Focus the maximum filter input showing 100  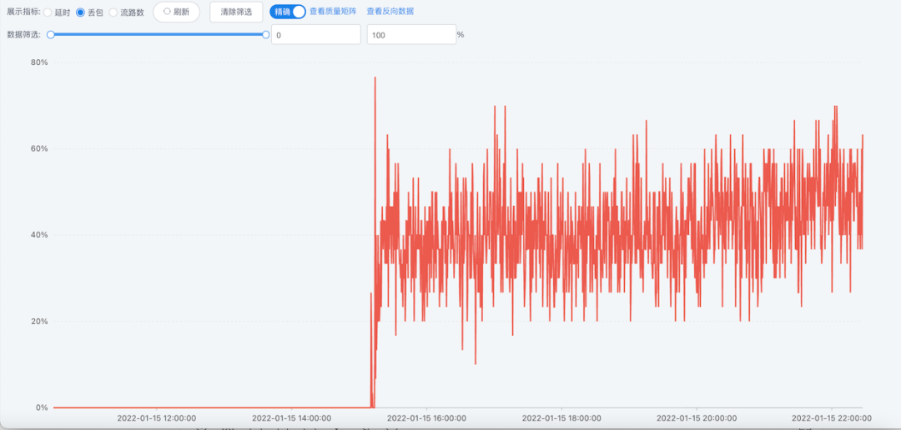click(x=411, y=35)
